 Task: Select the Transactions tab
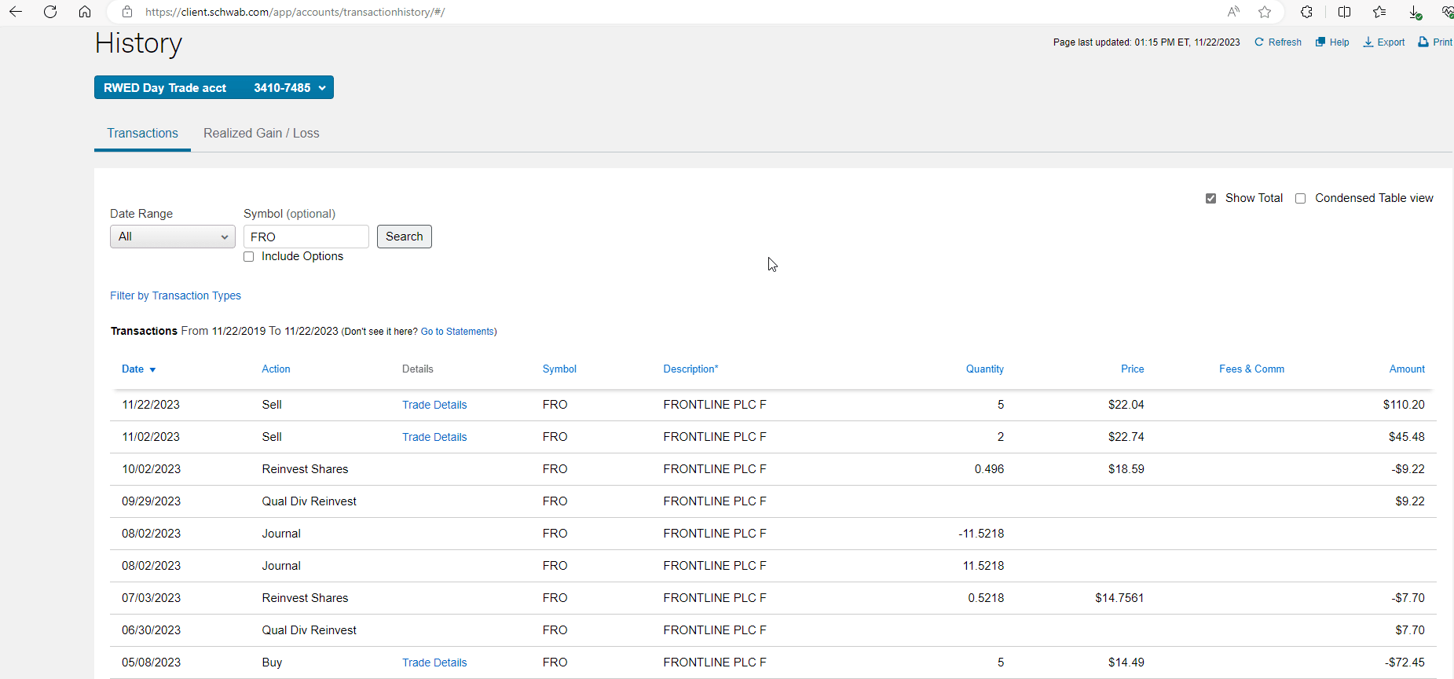coord(142,134)
